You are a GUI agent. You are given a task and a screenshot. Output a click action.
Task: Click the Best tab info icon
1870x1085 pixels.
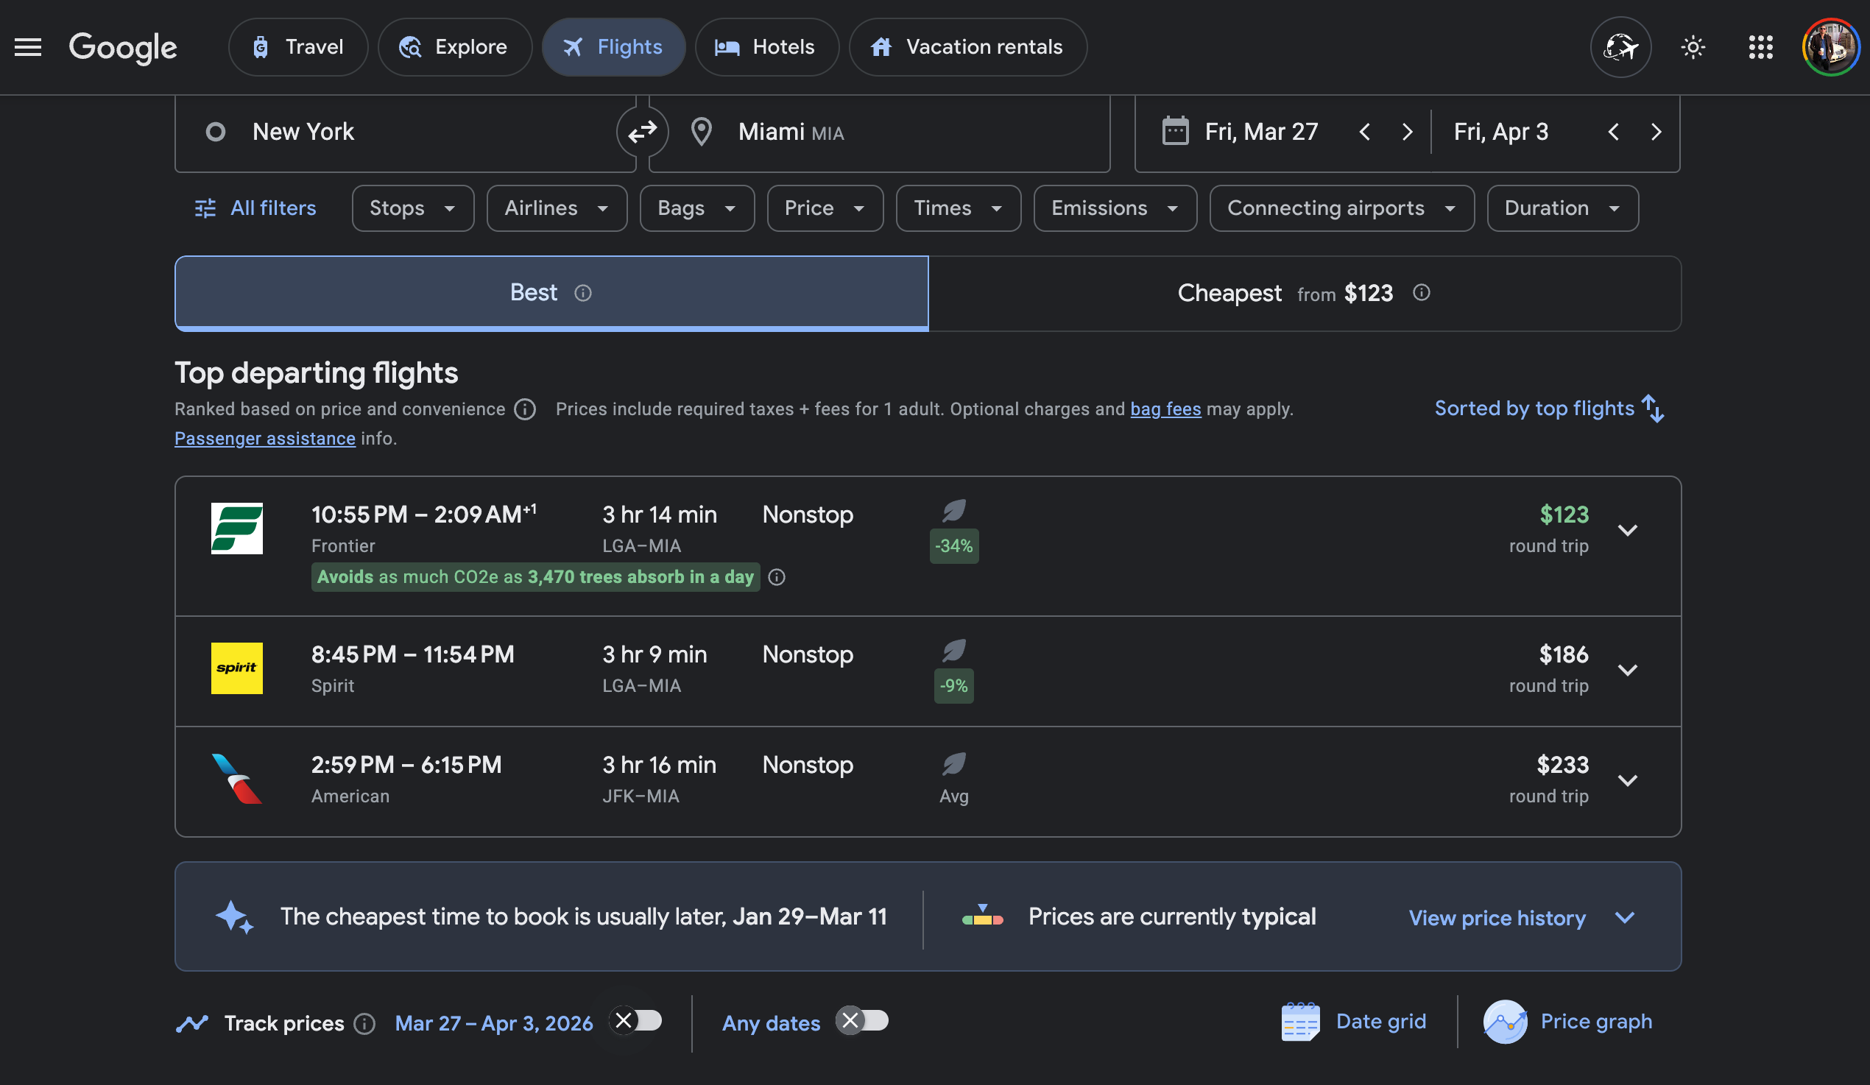coord(583,293)
